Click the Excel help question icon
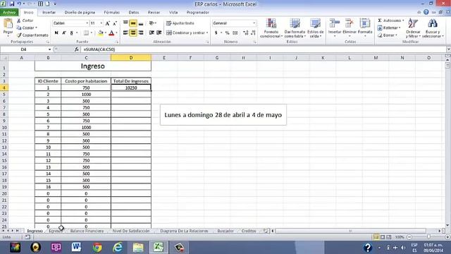Screen dimensions: 451x254 tap(426, 12)
